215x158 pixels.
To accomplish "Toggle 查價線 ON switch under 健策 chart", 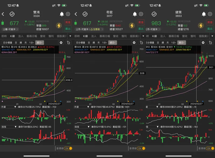I will coord(210,148).
